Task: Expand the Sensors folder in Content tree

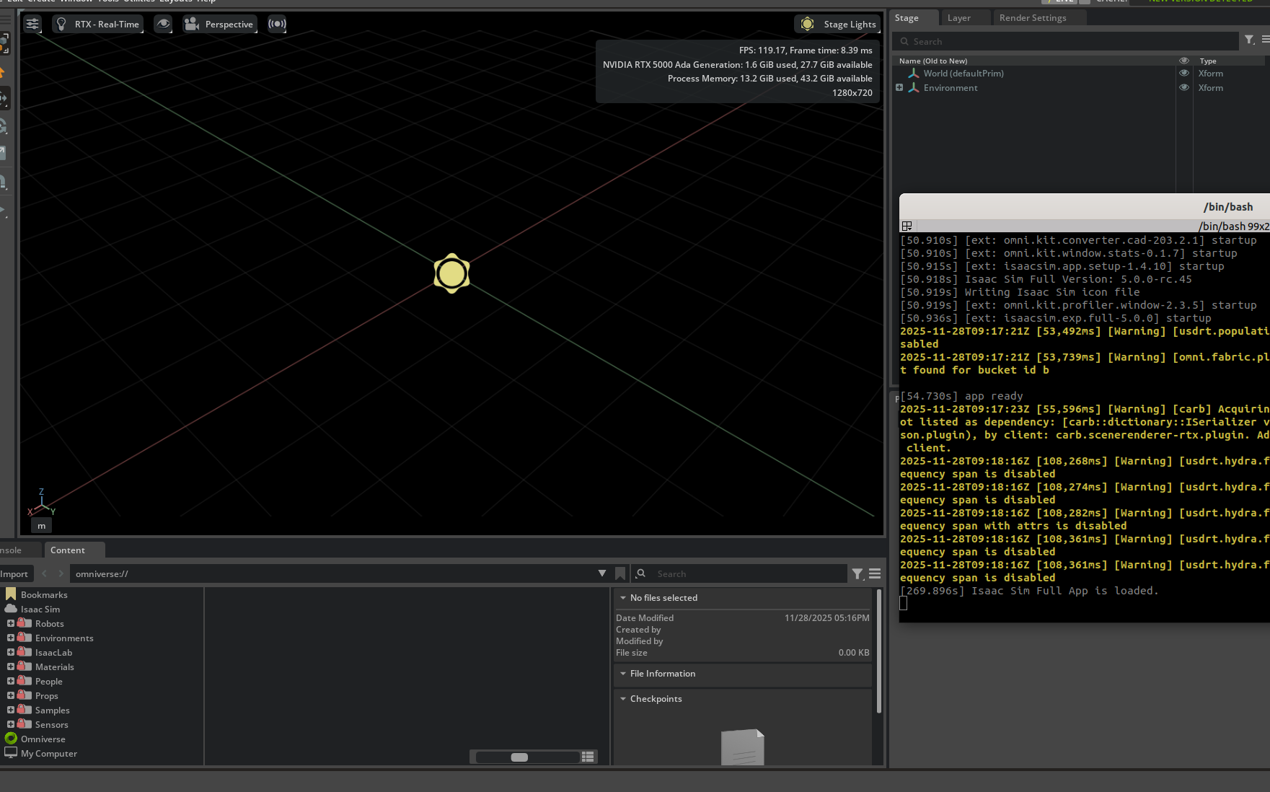Action: coord(11,725)
